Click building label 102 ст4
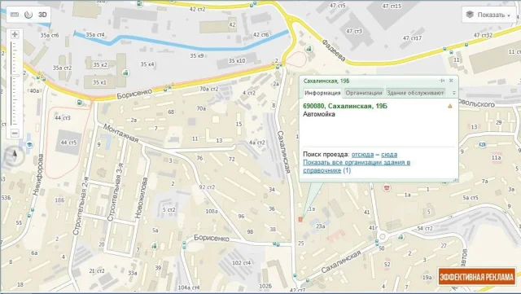Viewport: 521px width, 294px height. tap(241, 263)
